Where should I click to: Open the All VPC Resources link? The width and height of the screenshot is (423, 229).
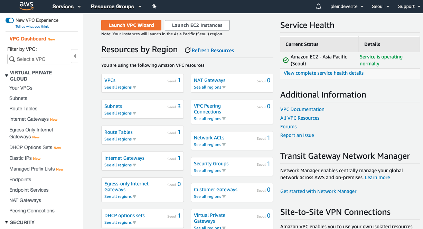[x=300, y=118]
